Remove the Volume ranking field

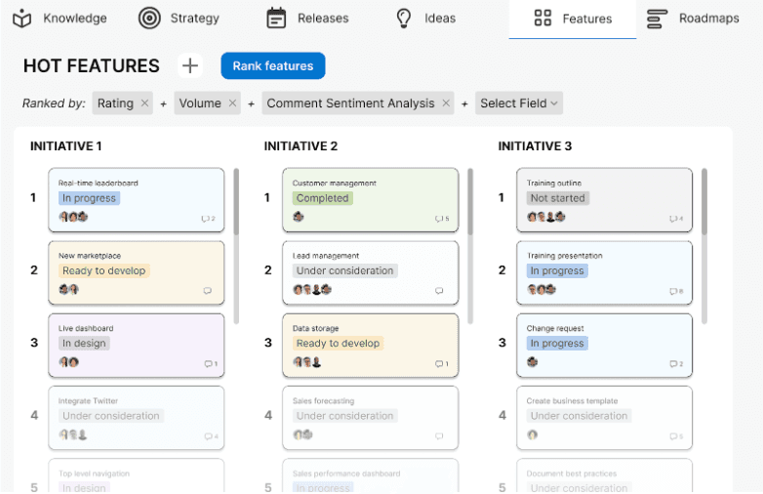232,103
